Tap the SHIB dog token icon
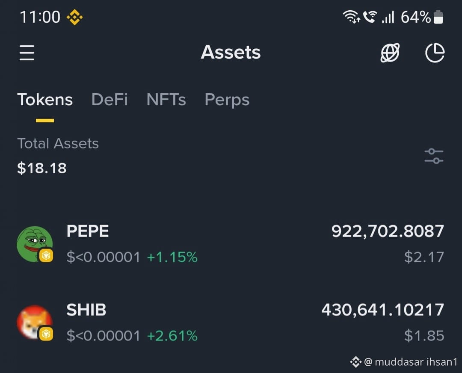Viewport: 462px width, 373px height. pyautogui.click(x=35, y=323)
